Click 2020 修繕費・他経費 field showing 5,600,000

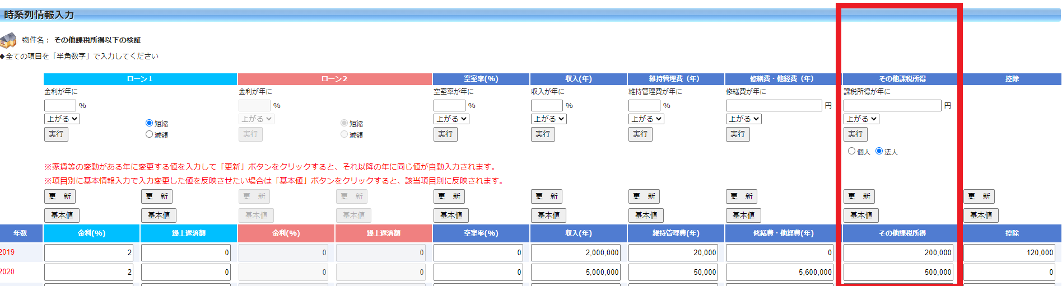779,272
